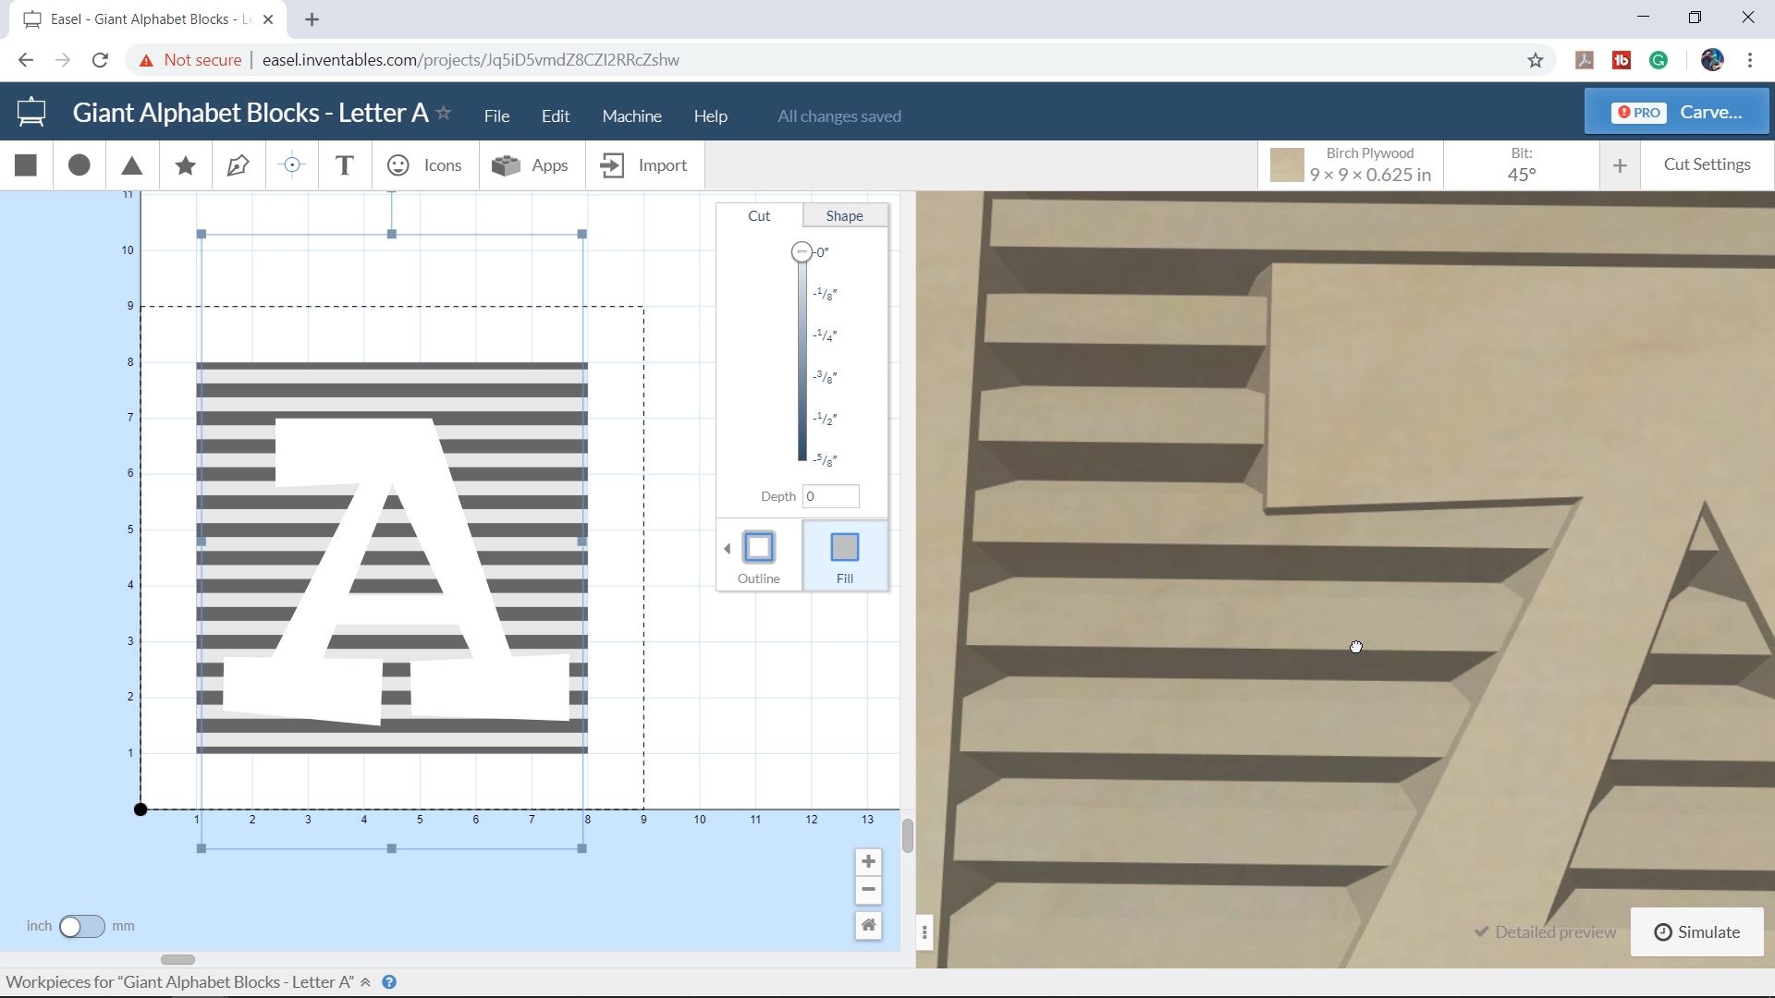Click the canvas zoom in plus button
The image size is (1775, 998).
[x=868, y=862]
